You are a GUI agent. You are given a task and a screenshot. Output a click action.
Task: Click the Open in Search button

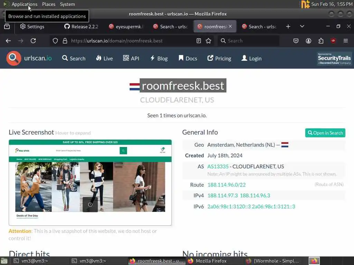coord(325,133)
